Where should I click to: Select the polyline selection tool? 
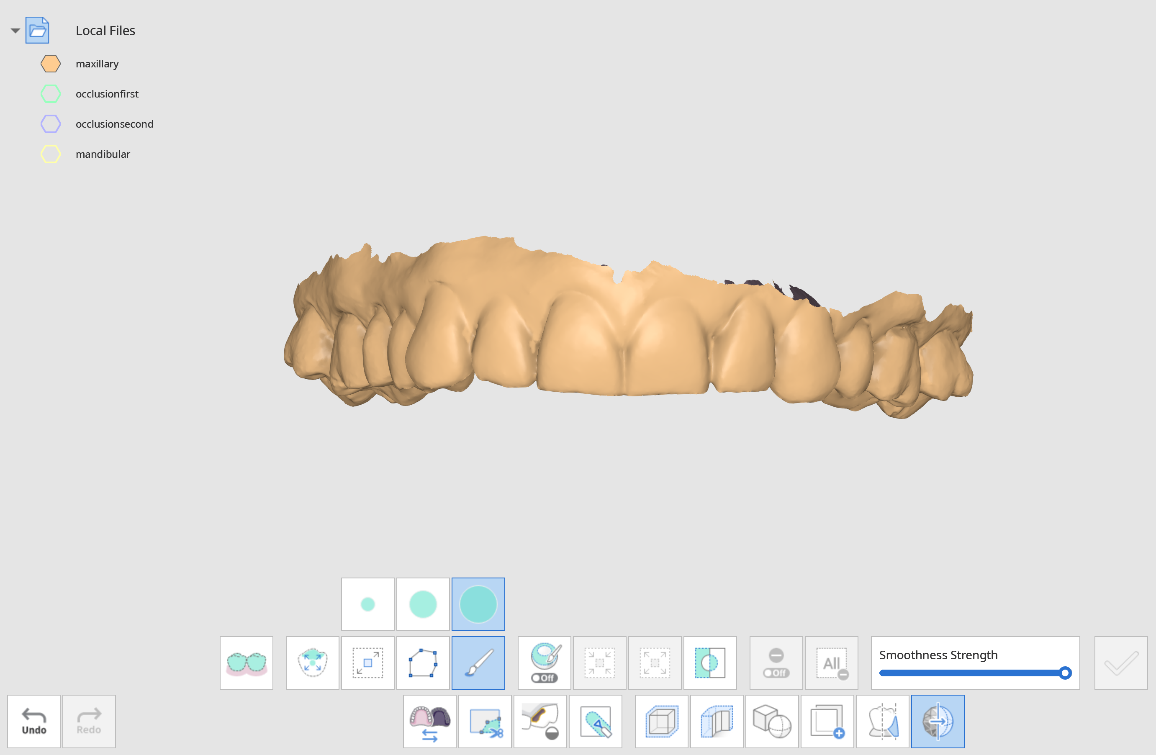pyautogui.click(x=423, y=663)
